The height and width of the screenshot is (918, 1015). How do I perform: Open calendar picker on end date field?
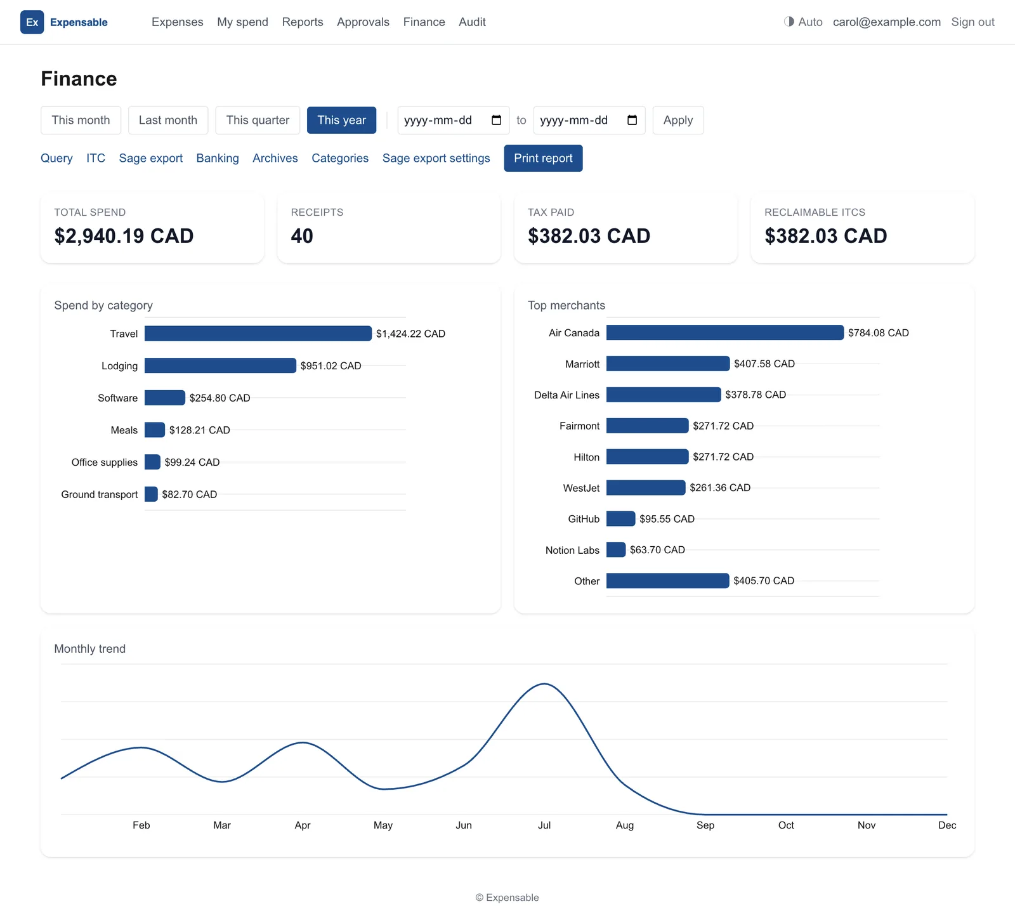(x=632, y=120)
